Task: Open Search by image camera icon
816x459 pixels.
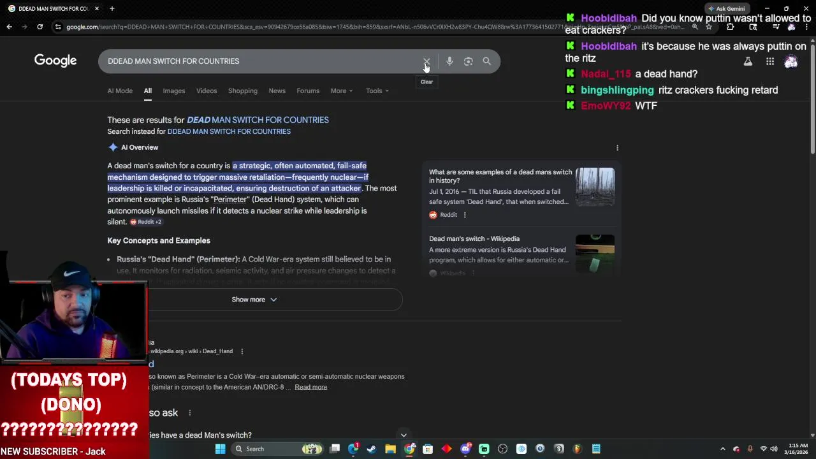Action: [469, 61]
